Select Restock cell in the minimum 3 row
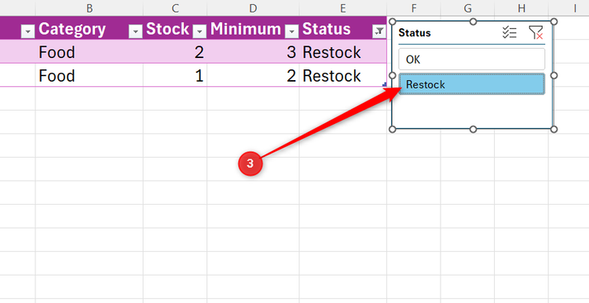 (x=343, y=52)
